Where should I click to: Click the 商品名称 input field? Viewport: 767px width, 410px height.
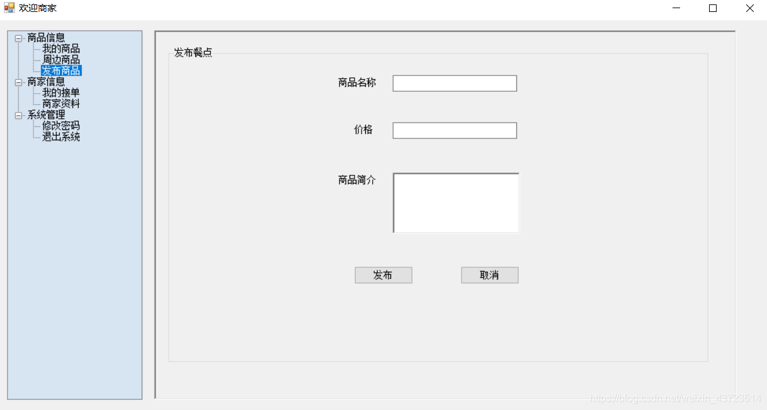pos(454,82)
